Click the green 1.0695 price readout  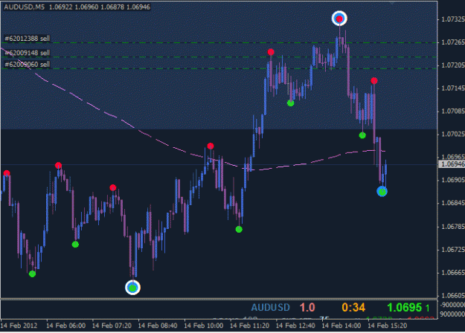click(x=405, y=308)
